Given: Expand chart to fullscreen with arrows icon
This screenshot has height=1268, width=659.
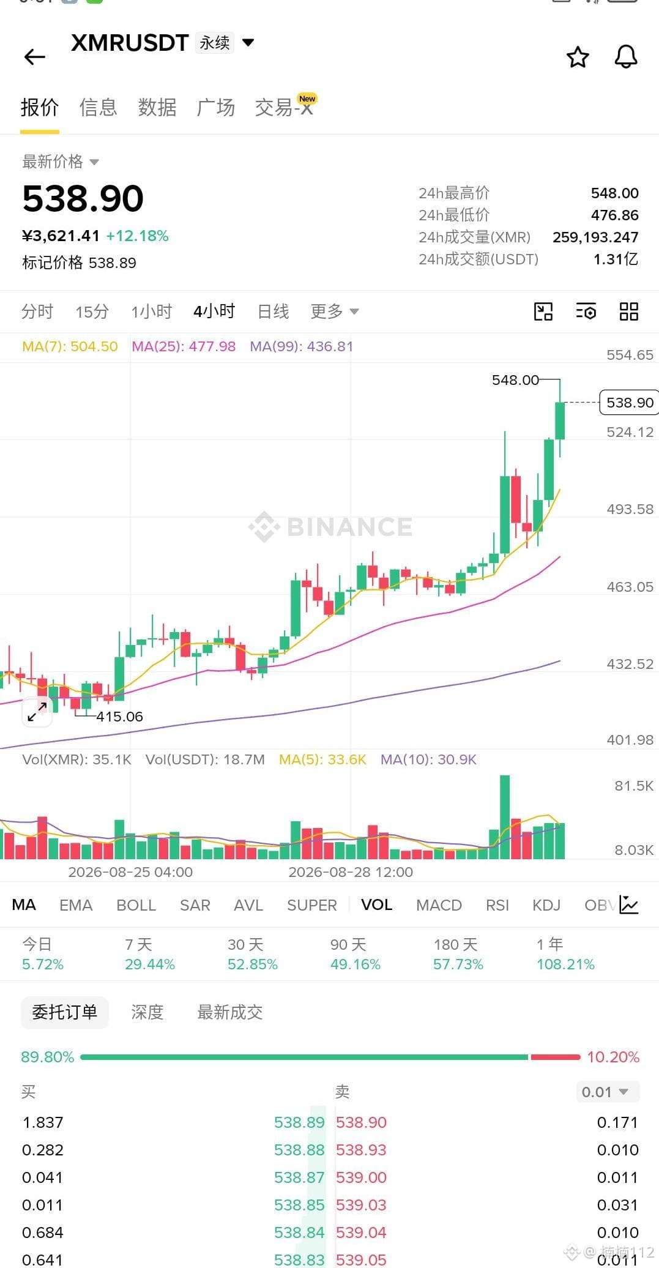Looking at the screenshot, I should point(37,711).
